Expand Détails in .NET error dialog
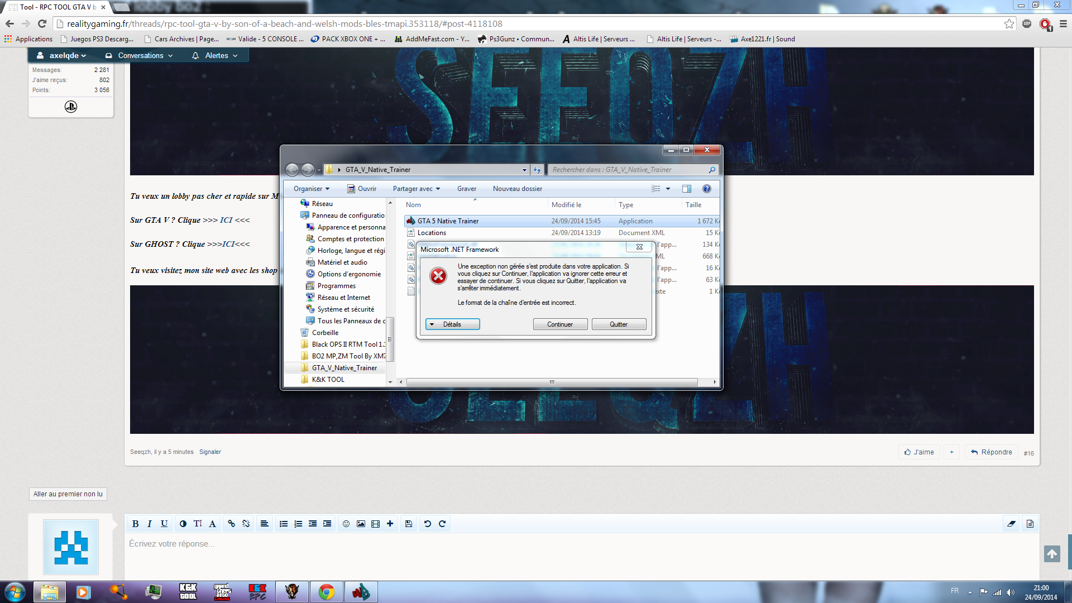 click(452, 324)
